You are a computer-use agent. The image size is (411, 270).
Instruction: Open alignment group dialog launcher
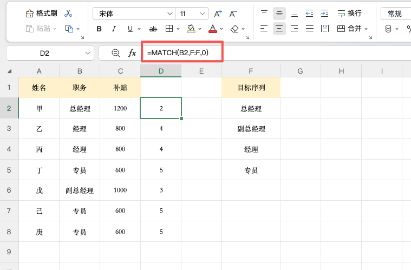click(x=370, y=38)
